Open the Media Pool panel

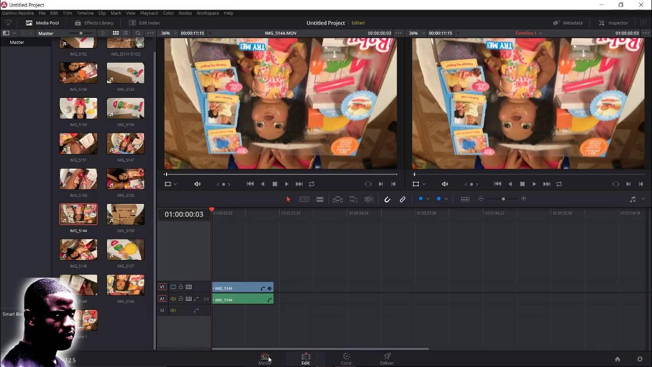[x=42, y=23]
